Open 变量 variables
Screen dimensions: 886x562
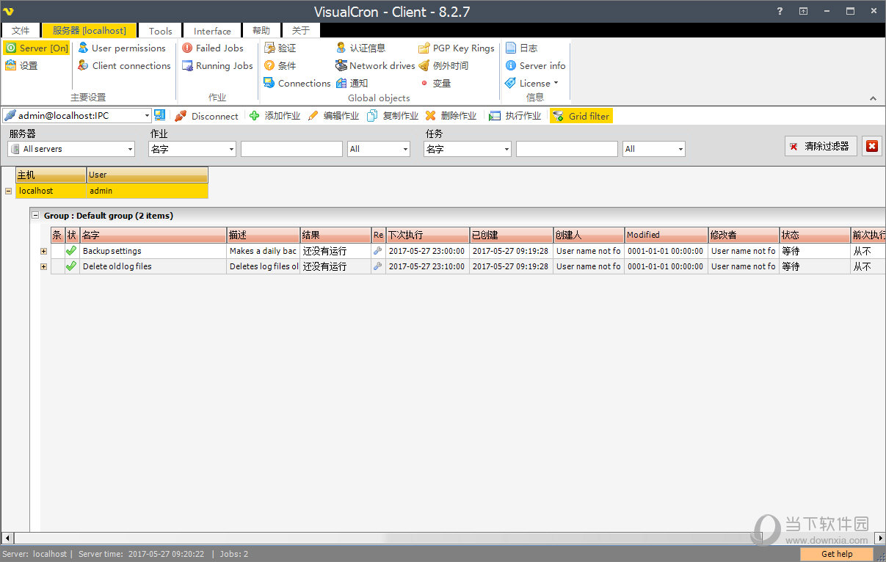coord(435,84)
